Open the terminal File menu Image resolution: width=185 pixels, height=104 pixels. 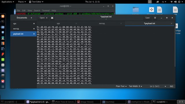[18, 10]
